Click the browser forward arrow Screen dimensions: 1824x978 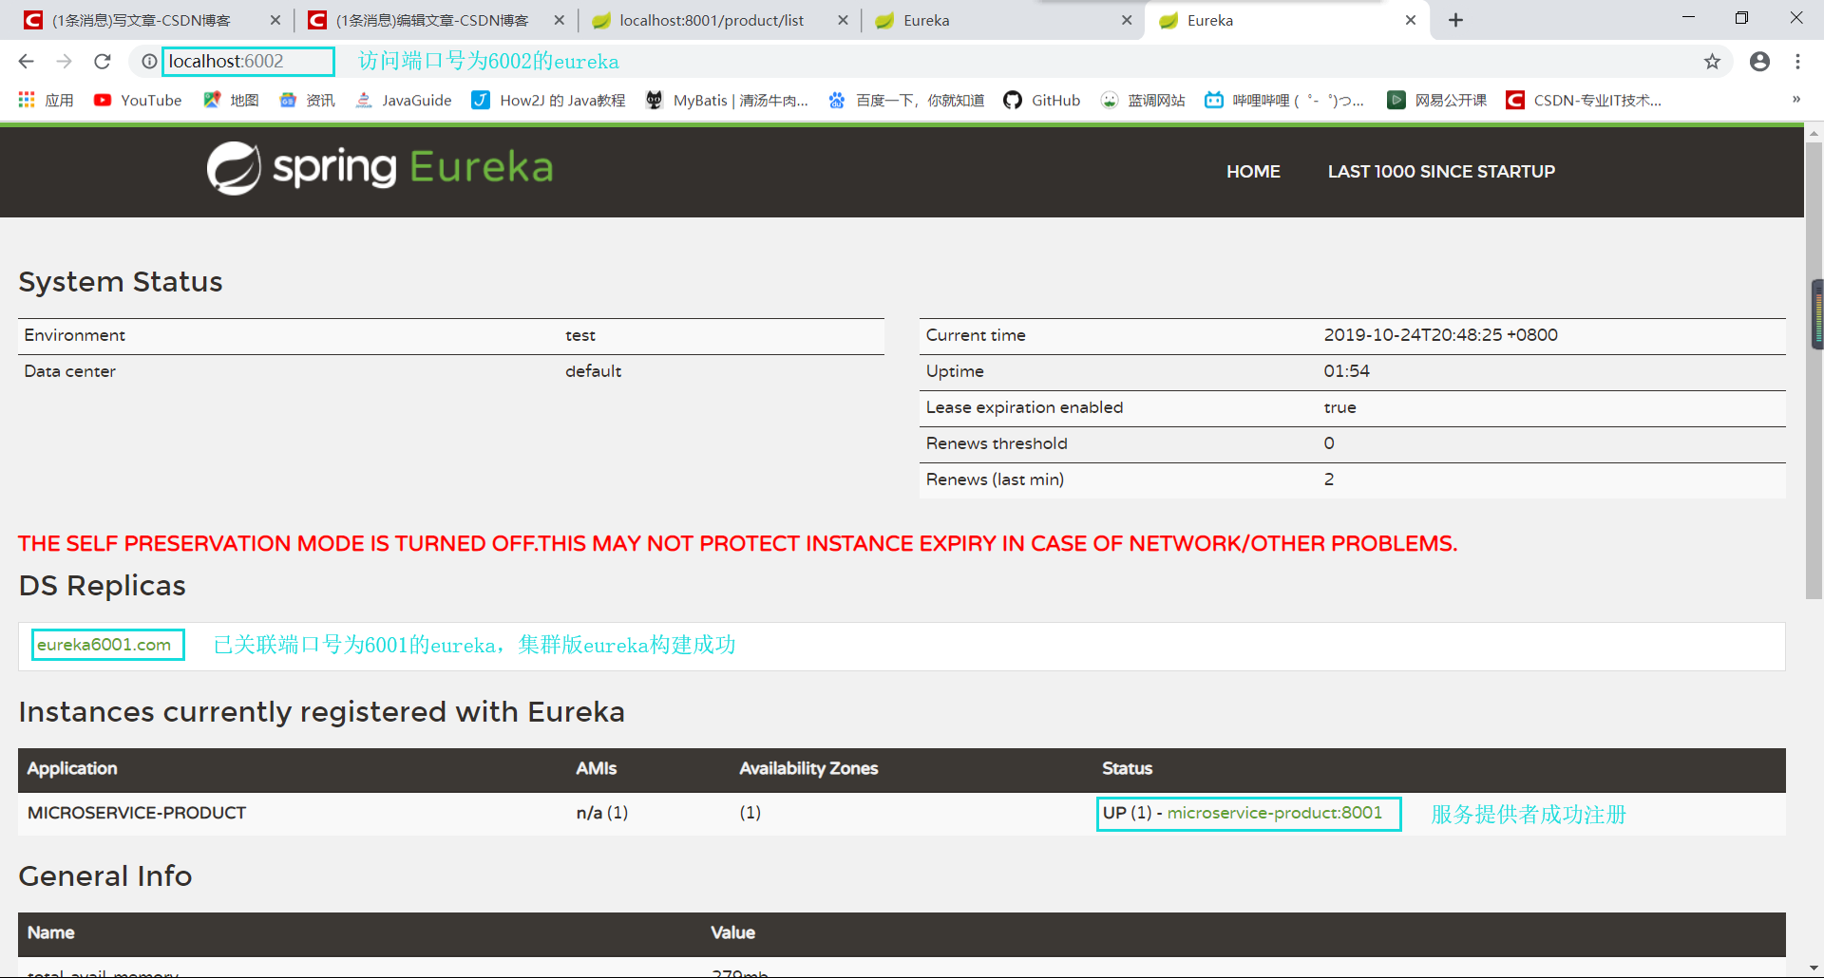pos(64,62)
